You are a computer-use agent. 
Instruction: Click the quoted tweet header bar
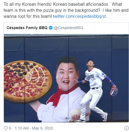point(66,28)
